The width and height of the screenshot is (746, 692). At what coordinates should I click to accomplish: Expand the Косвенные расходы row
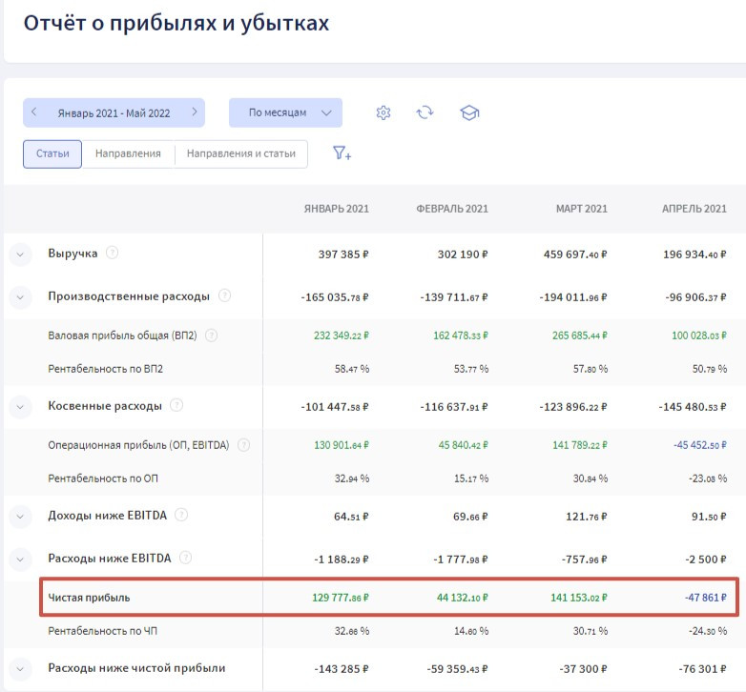click(x=21, y=407)
